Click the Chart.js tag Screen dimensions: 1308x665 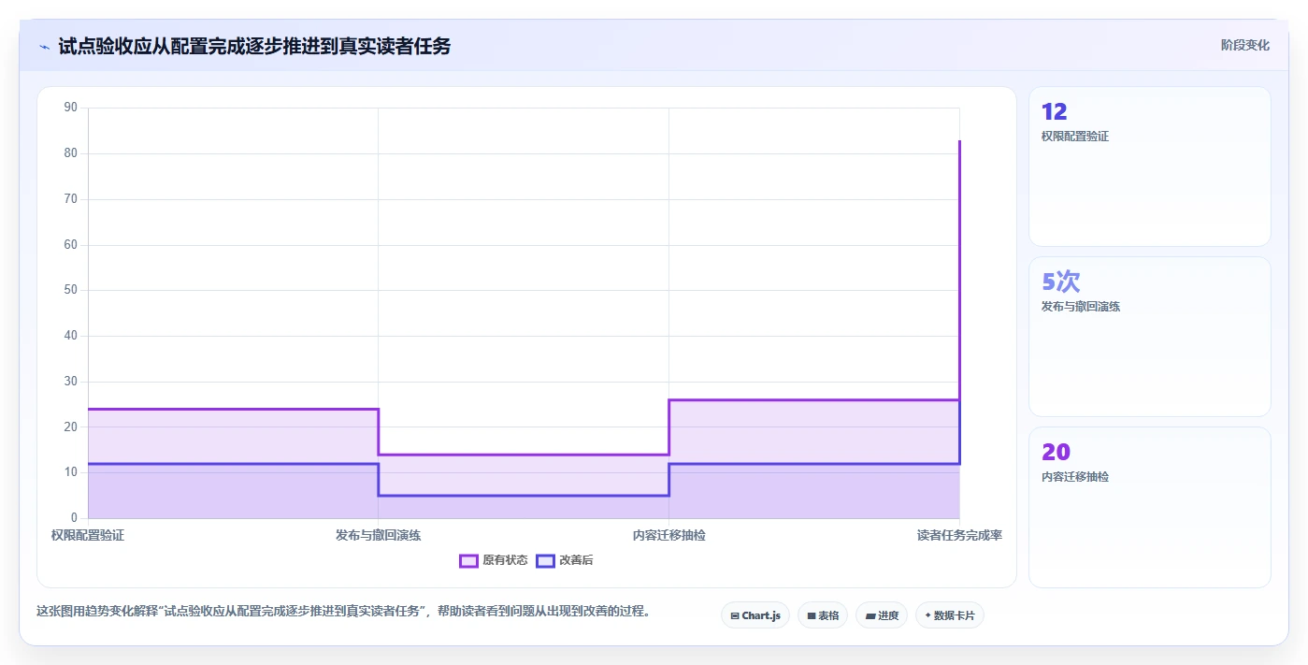[755, 615]
